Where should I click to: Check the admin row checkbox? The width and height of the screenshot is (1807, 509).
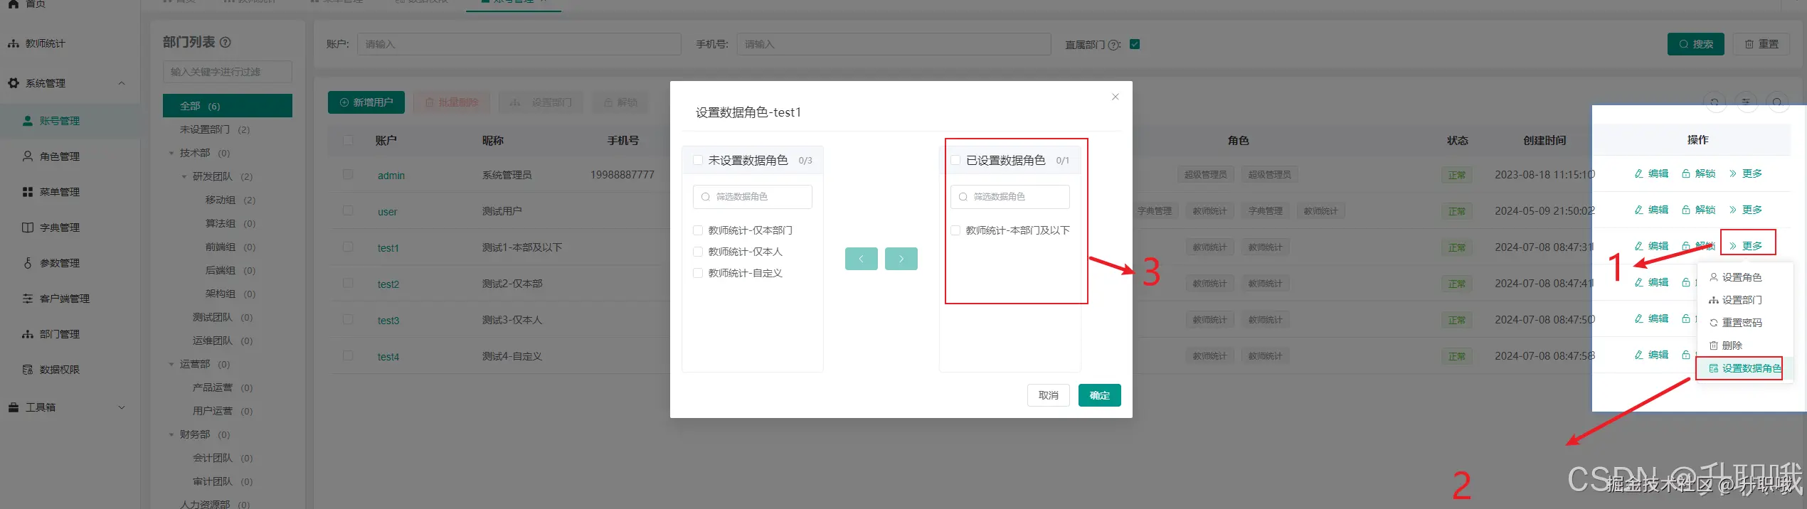point(348,174)
